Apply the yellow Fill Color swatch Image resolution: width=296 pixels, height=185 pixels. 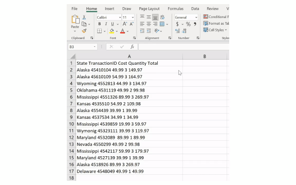click(x=112, y=31)
